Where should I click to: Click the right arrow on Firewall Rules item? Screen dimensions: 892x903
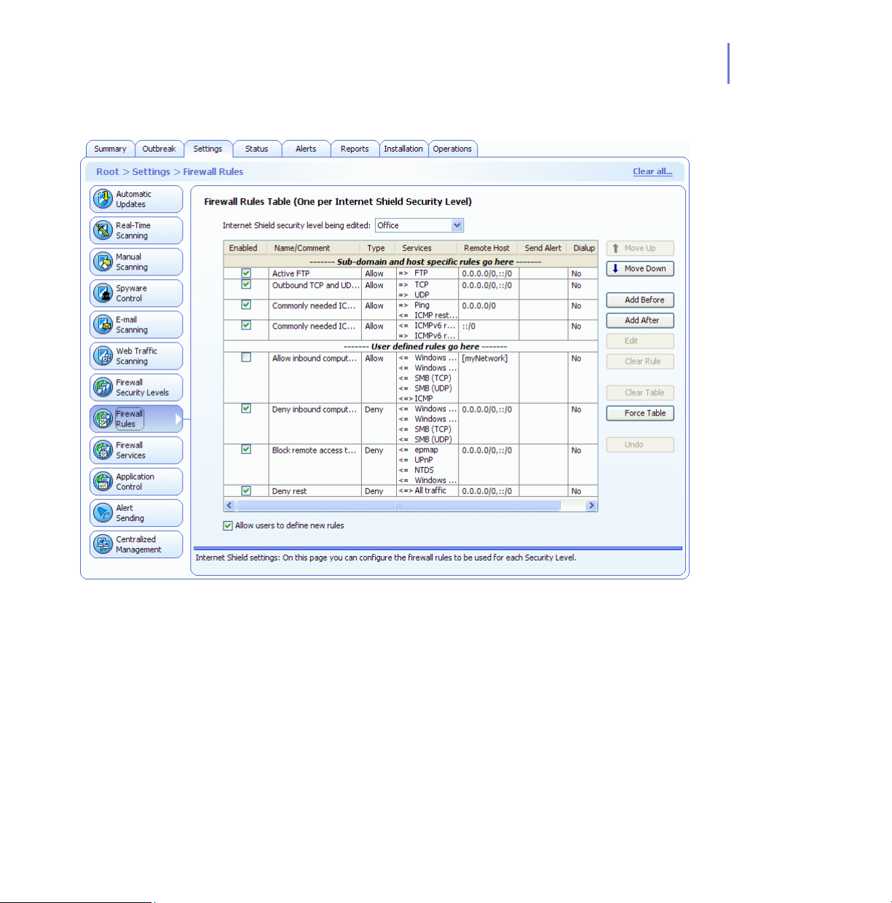point(178,419)
